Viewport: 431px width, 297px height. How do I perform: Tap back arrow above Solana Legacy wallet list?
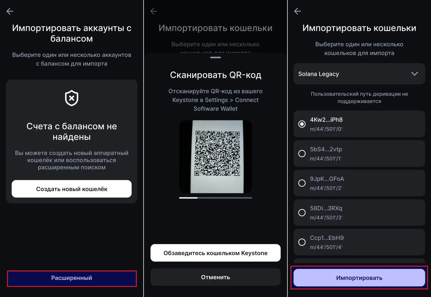pyautogui.click(x=297, y=11)
